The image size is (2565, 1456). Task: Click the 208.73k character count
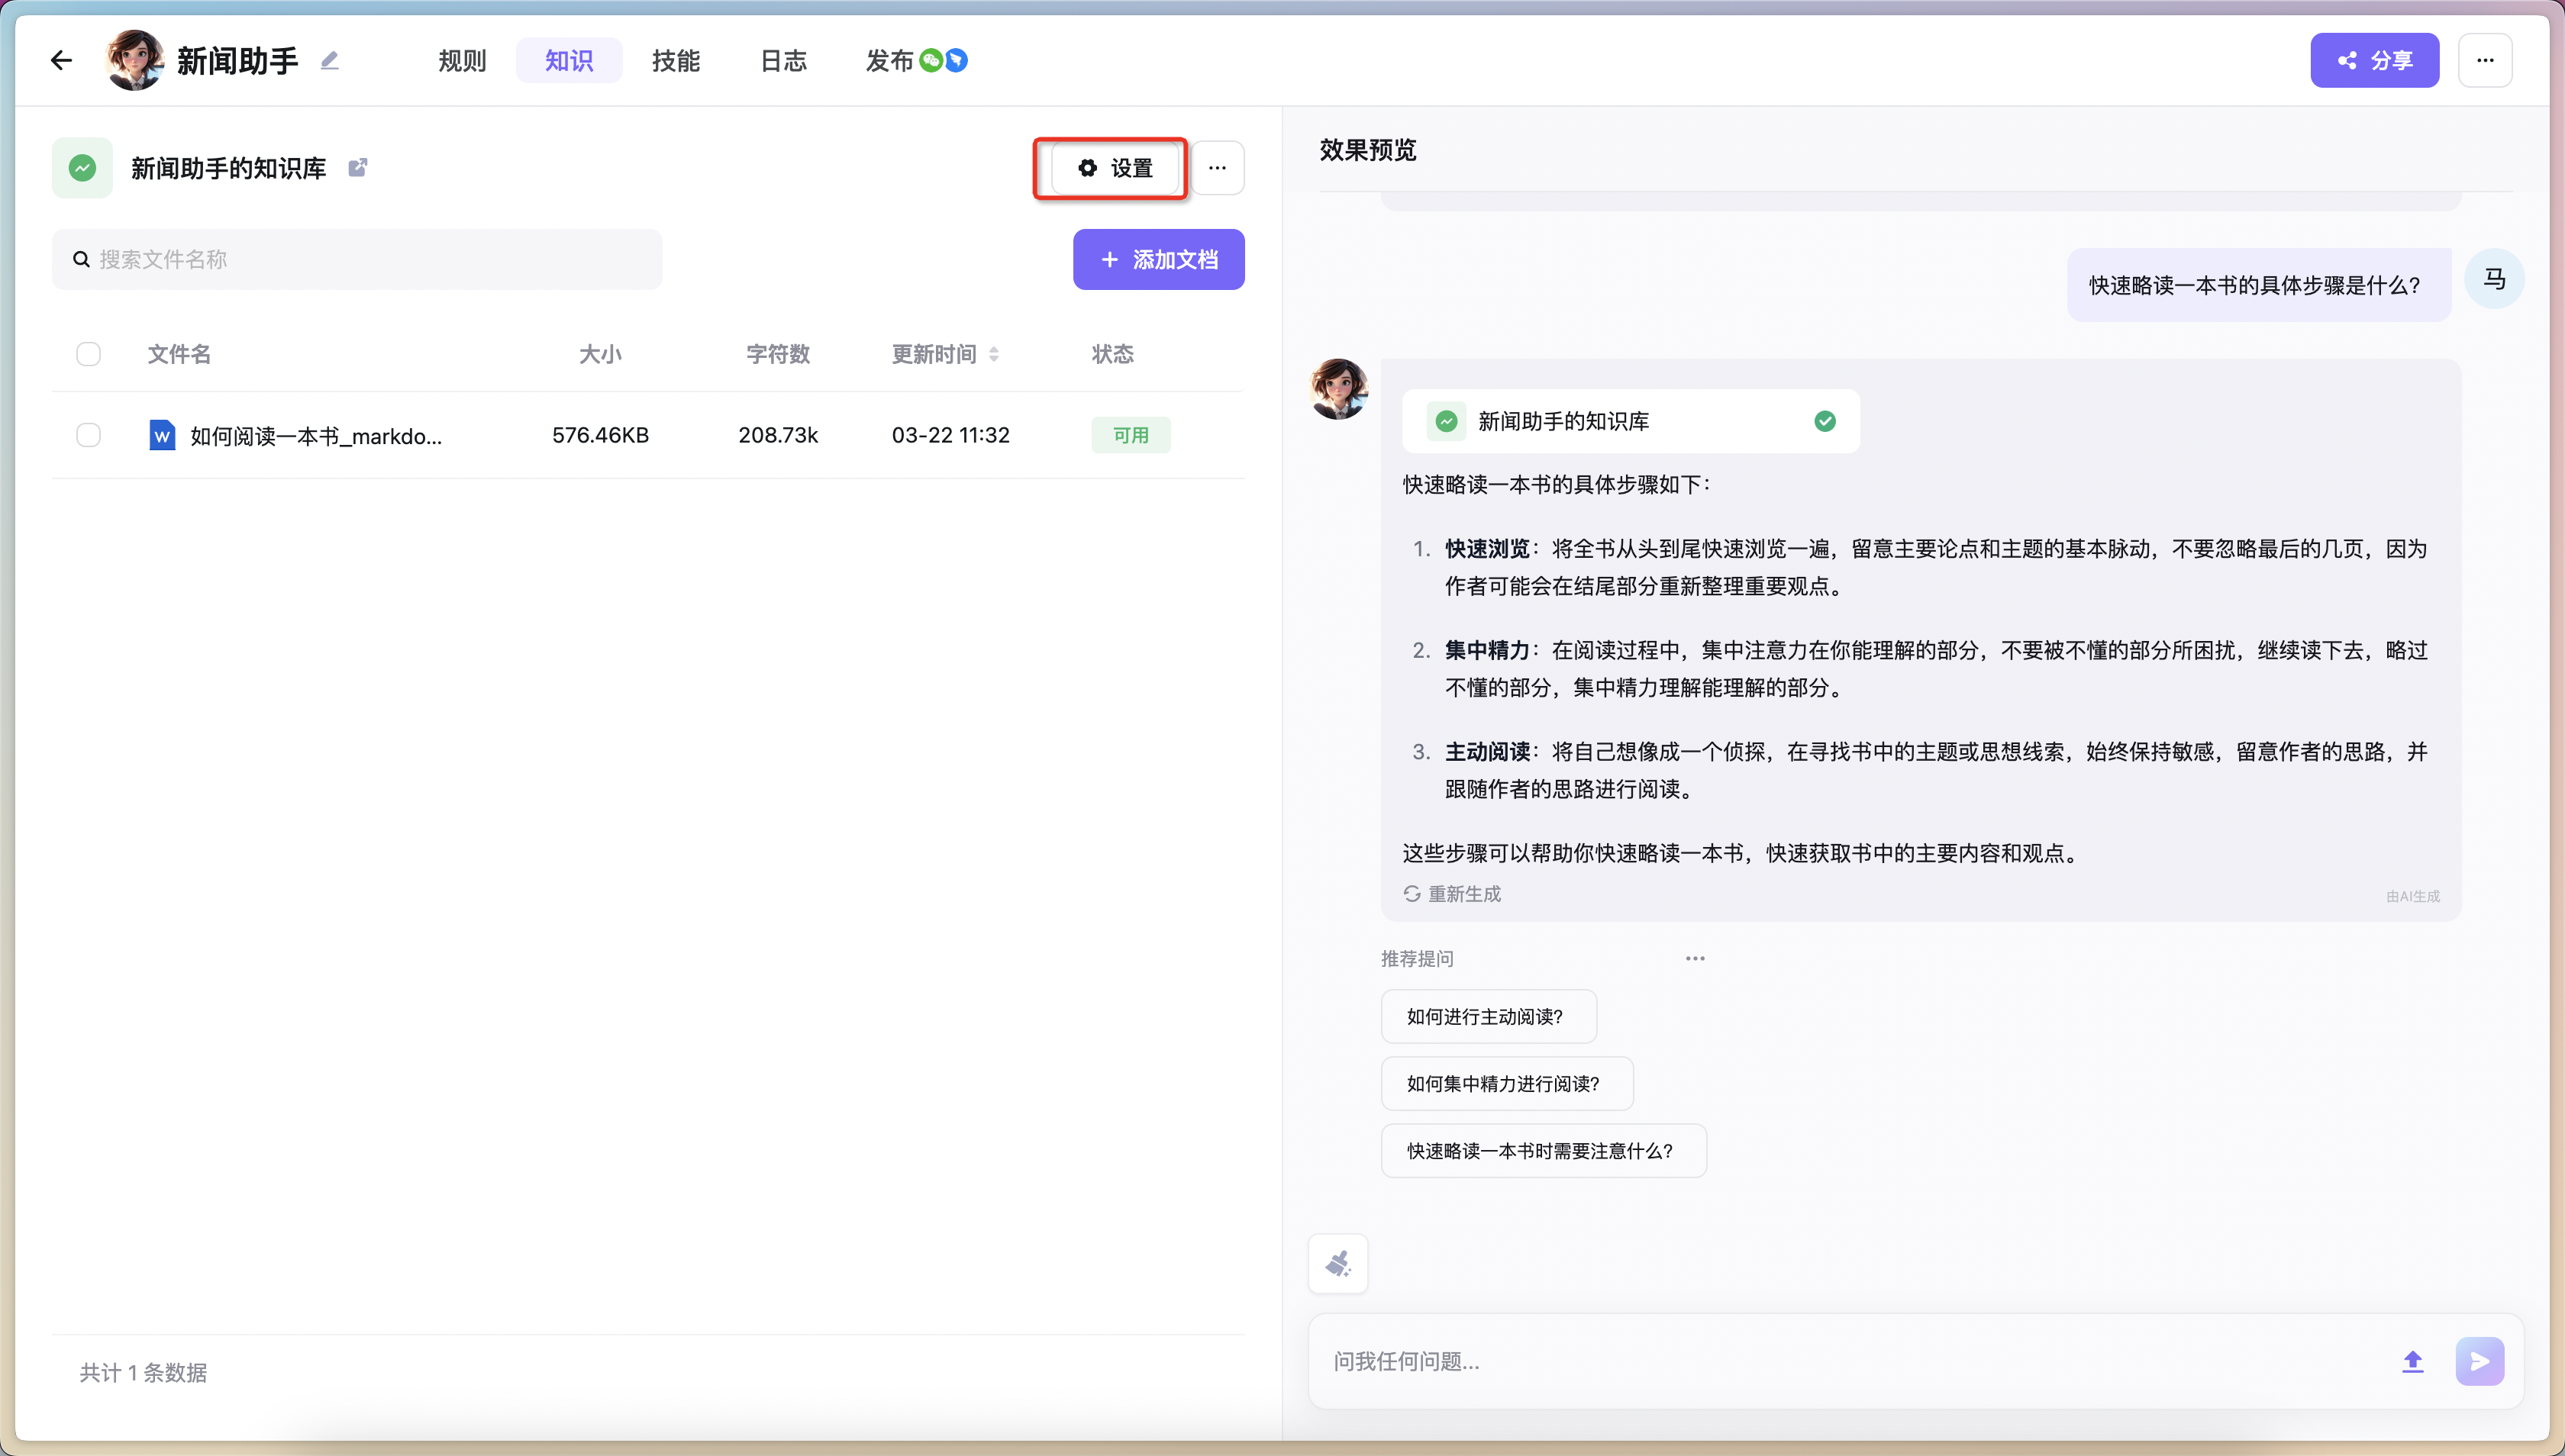point(779,435)
